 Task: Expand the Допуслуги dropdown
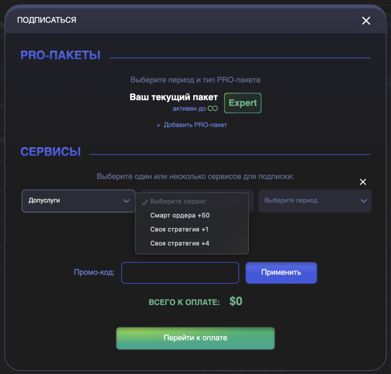click(78, 201)
